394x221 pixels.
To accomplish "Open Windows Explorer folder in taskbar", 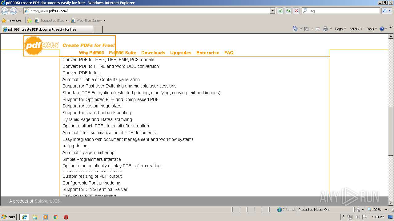I will coord(35,217).
